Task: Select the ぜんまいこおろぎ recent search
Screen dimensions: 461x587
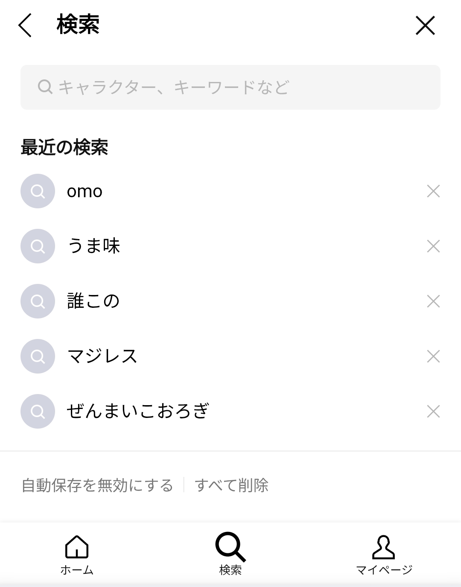Action: coord(137,412)
